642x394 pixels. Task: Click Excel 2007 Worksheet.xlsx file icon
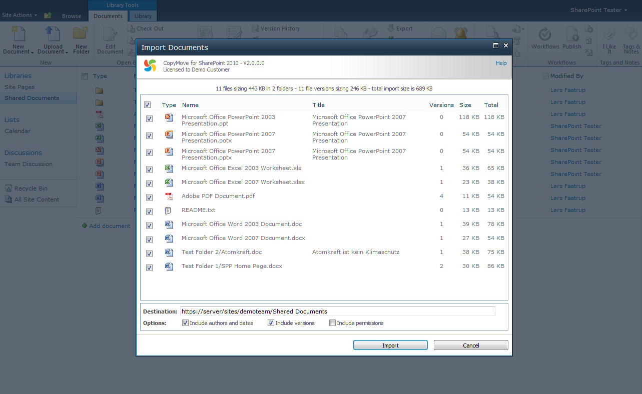tap(169, 182)
